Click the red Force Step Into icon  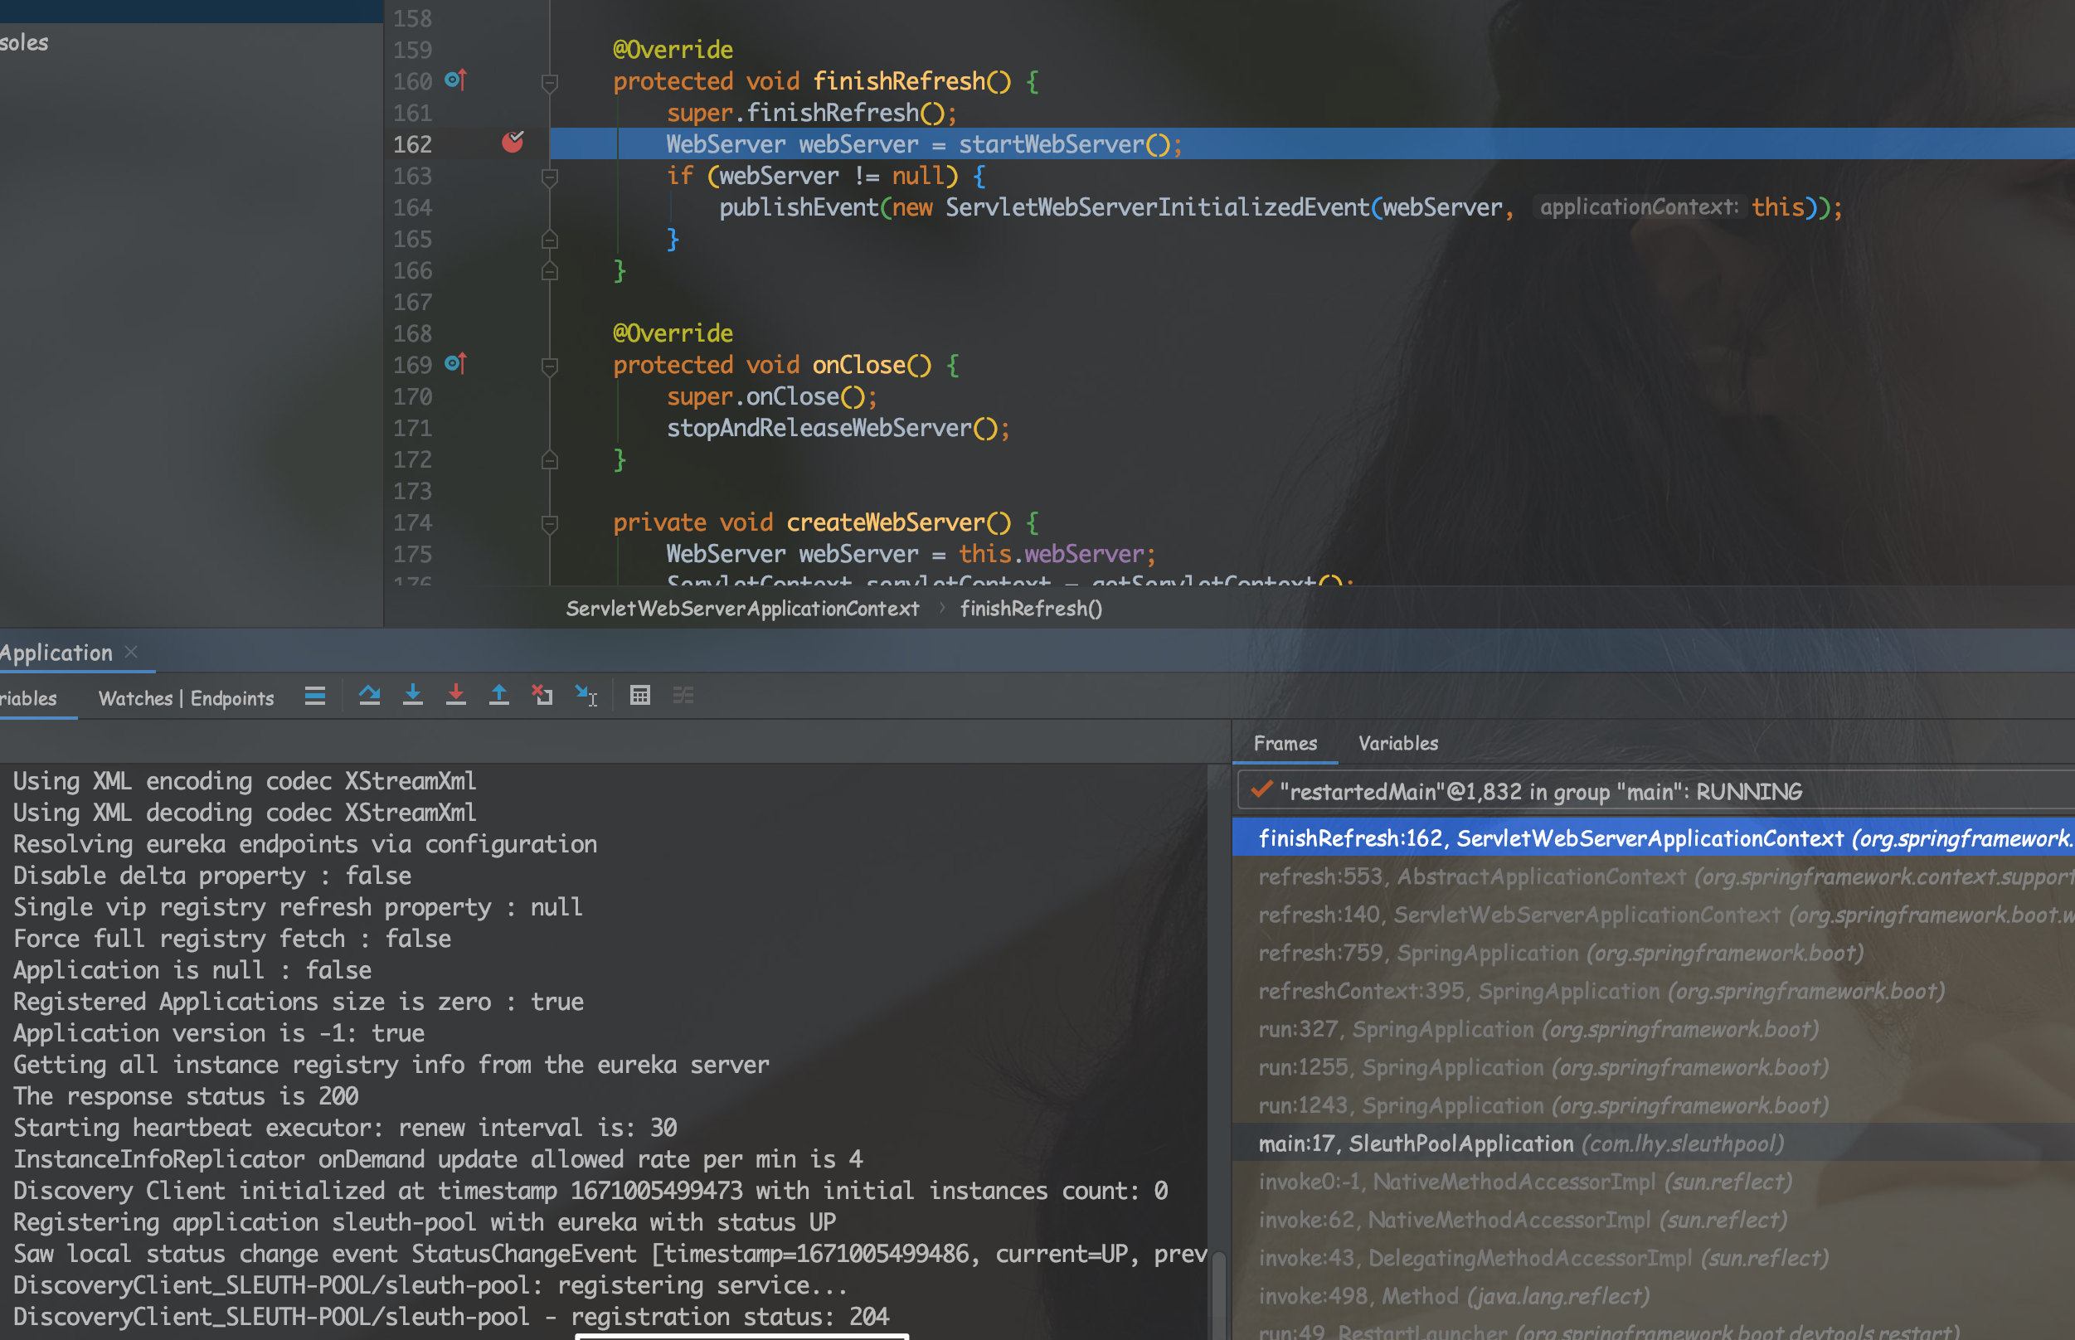[457, 695]
